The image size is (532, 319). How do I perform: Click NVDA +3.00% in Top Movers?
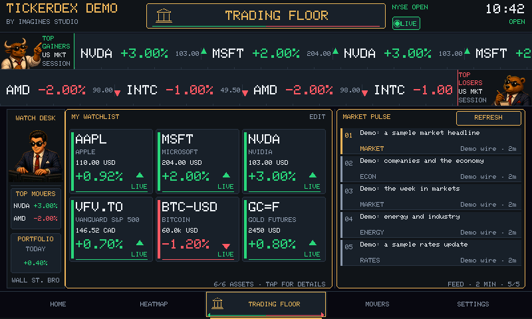(36, 206)
